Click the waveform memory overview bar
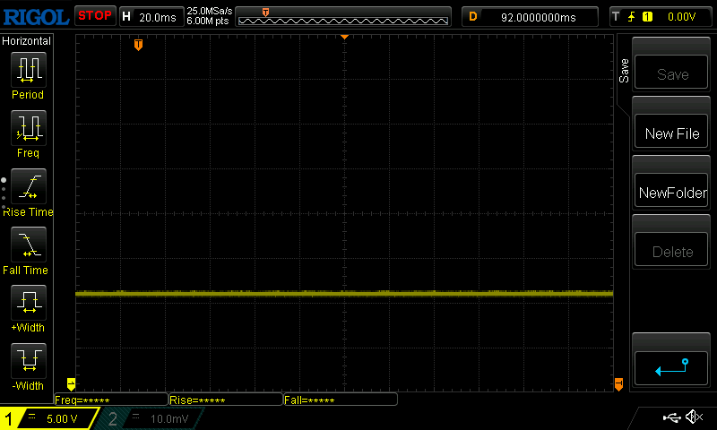Image resolution: width=717 pixels, height=430 pixels. [343, 17]
